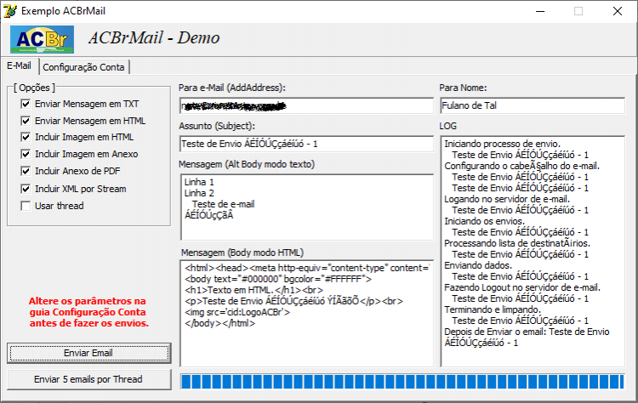Minimize the Exemplo ACBrMail window
Screen dimensions: 638x403
pyautogui.click(x=540, y=11)
